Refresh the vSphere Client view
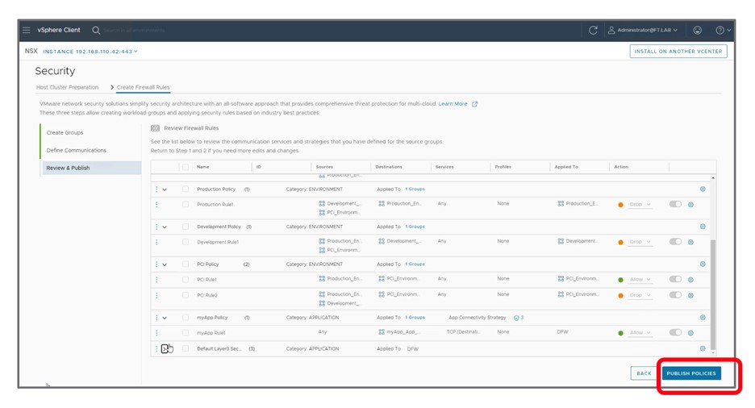The image size is (755, 408). point(593,30)
